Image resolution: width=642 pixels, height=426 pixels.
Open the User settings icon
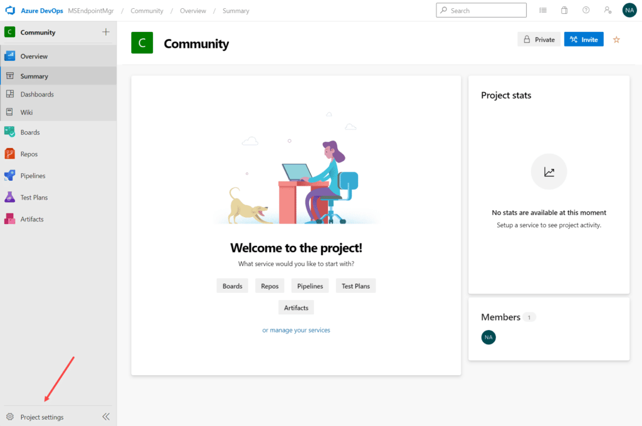point(608,10)
